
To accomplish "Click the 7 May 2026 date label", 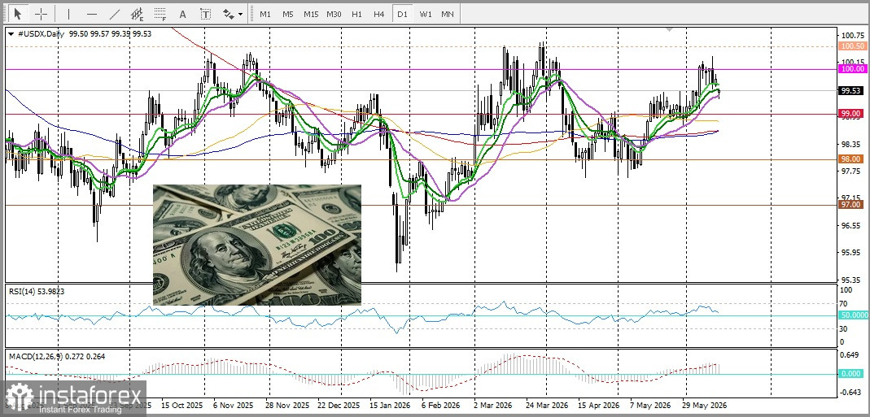I will [x=649, y=404].
